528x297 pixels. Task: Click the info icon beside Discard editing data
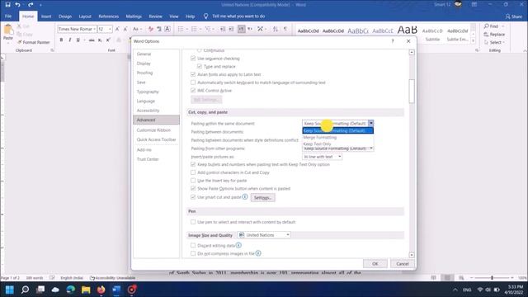[238, 245]
